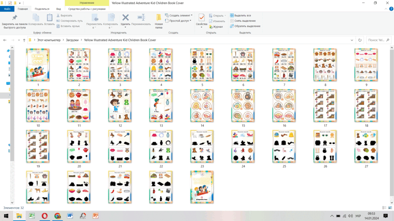Open the Поделиться (Share) ribbon tab

tap(42, 9)
